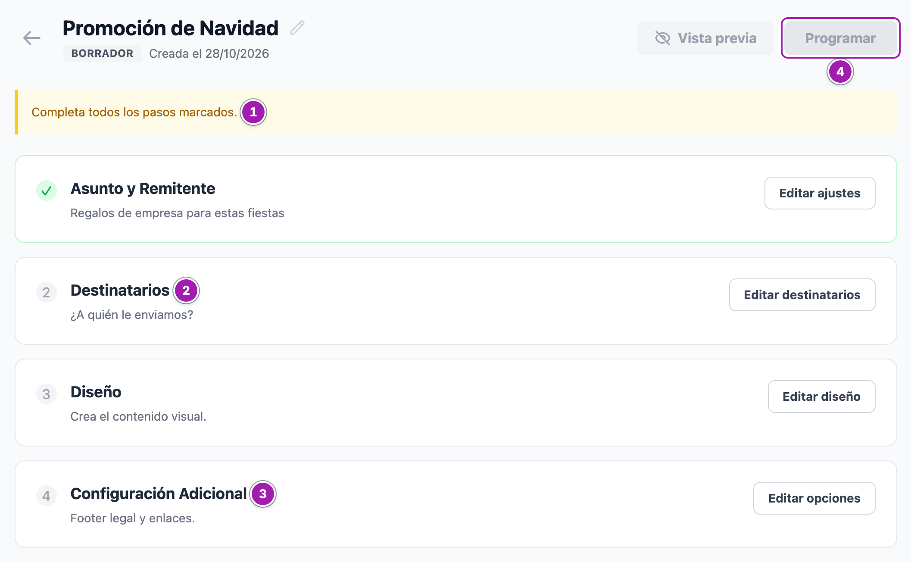This screenshot has height=562, width=911.
Task: Click the Destinatarios step heading
Action: click(x=120, y=290)
